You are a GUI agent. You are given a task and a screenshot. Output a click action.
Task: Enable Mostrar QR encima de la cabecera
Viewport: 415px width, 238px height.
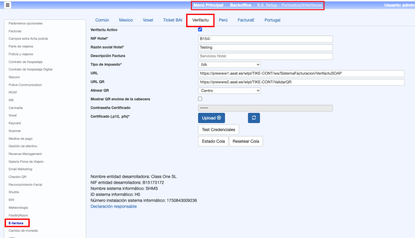point(200,99)
